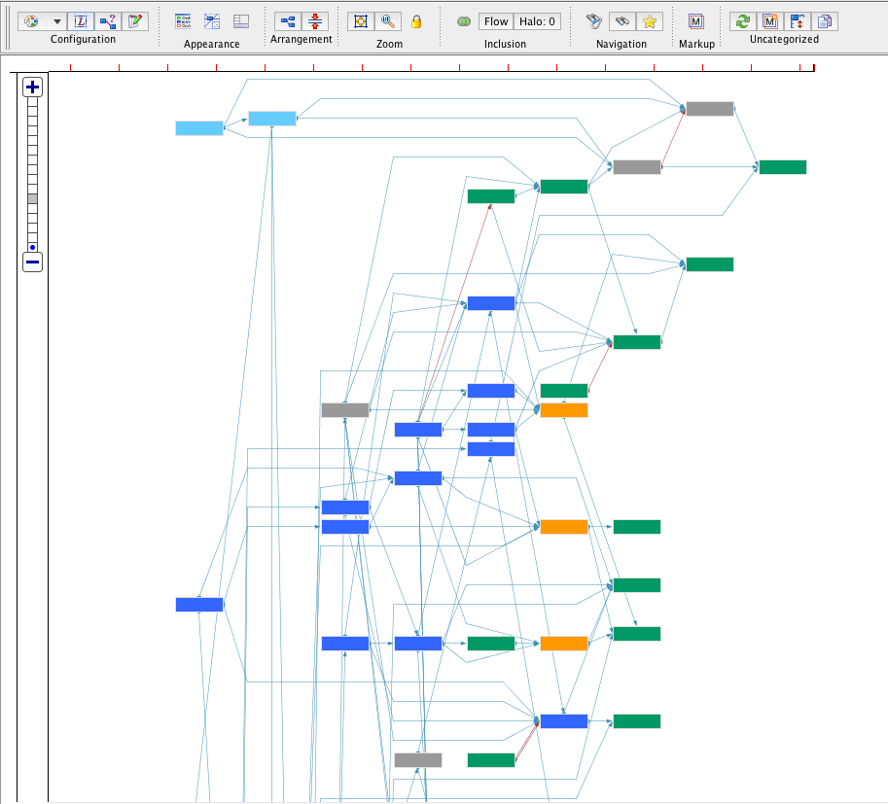Click the Halo: 0 button

tap(538, 21)
